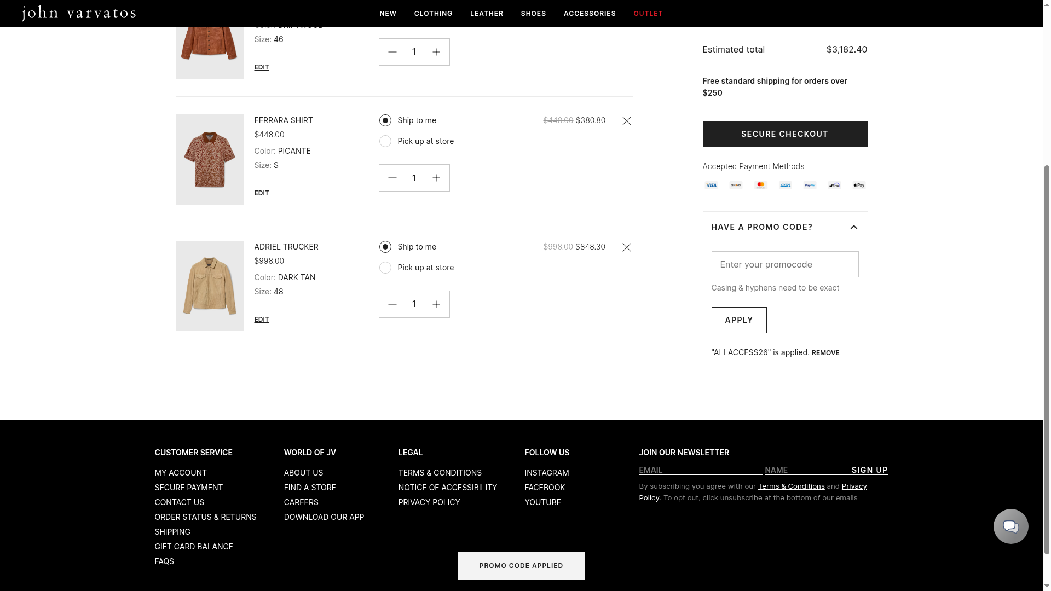Select Pick up at store for Ferrara Shirt
This screenshot has height=591, width=1051.
point(385,141)
